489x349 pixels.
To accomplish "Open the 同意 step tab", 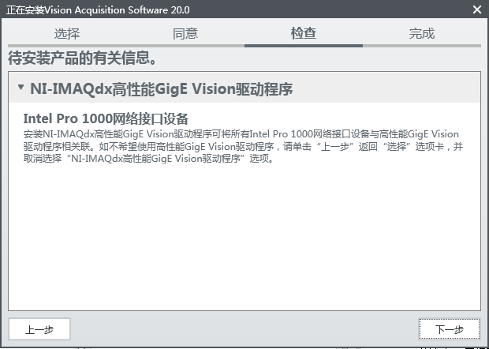I will click(185, 33).
